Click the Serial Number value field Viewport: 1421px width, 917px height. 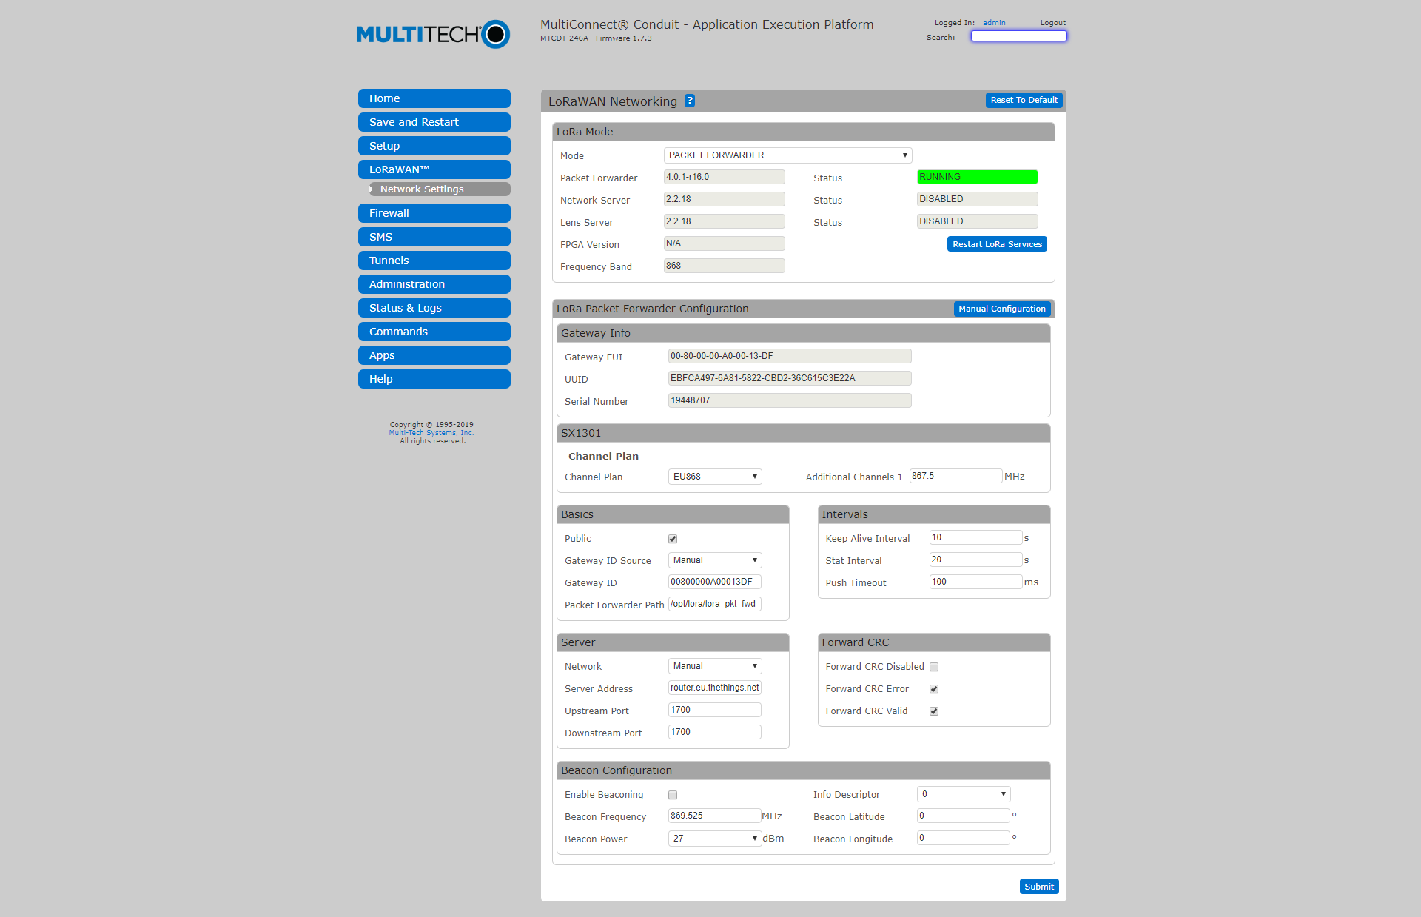point(790,400)
